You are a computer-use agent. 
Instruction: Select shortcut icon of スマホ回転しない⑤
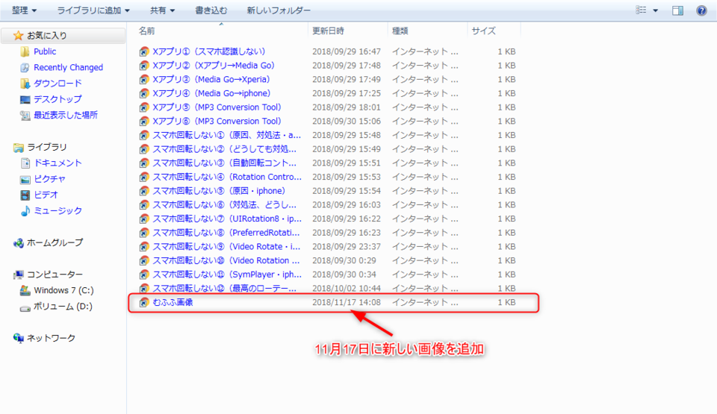[144, 191]
